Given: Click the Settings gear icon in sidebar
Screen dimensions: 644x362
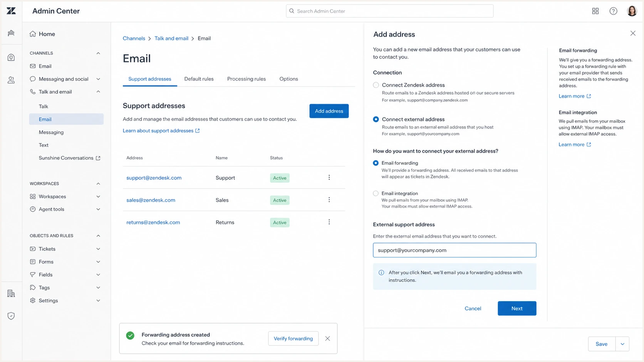Looking at the screenshot, I should tap(33, 300).
